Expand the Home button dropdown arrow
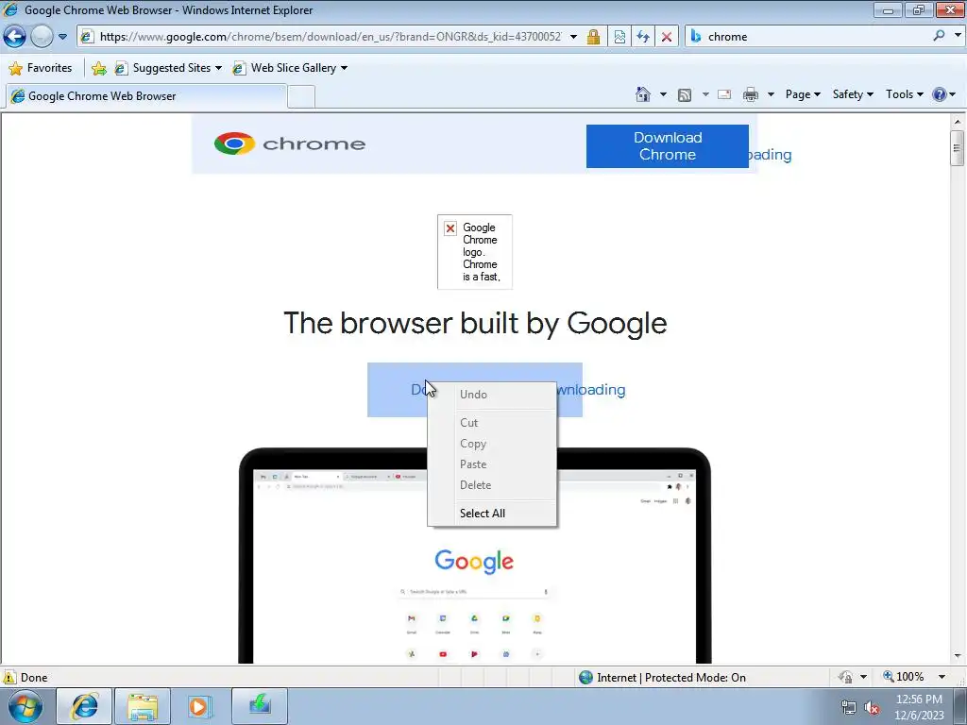 pos(663,94)
